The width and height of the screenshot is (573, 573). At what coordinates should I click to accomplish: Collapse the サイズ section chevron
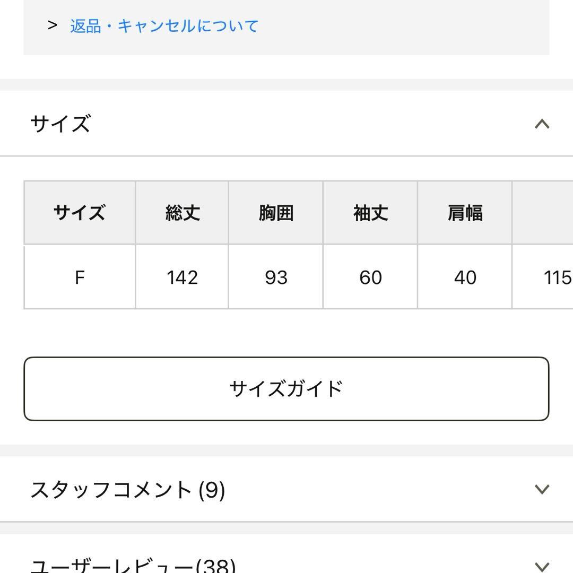(542, 124)
